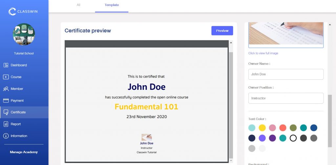Open the Information icon in sidebar
336x165 pixels.
point(6,136)
